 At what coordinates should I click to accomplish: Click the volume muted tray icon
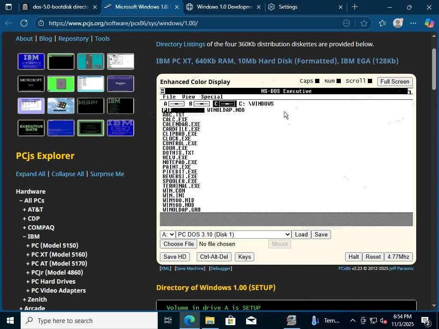(383, 320)
